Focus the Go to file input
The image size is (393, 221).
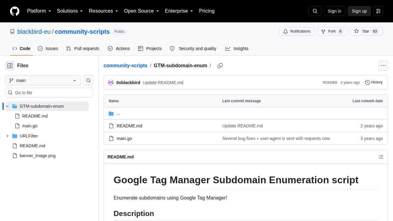49,93
